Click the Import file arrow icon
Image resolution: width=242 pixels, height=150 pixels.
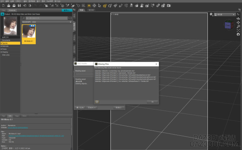pyautogui.click(x=25, y=6)
